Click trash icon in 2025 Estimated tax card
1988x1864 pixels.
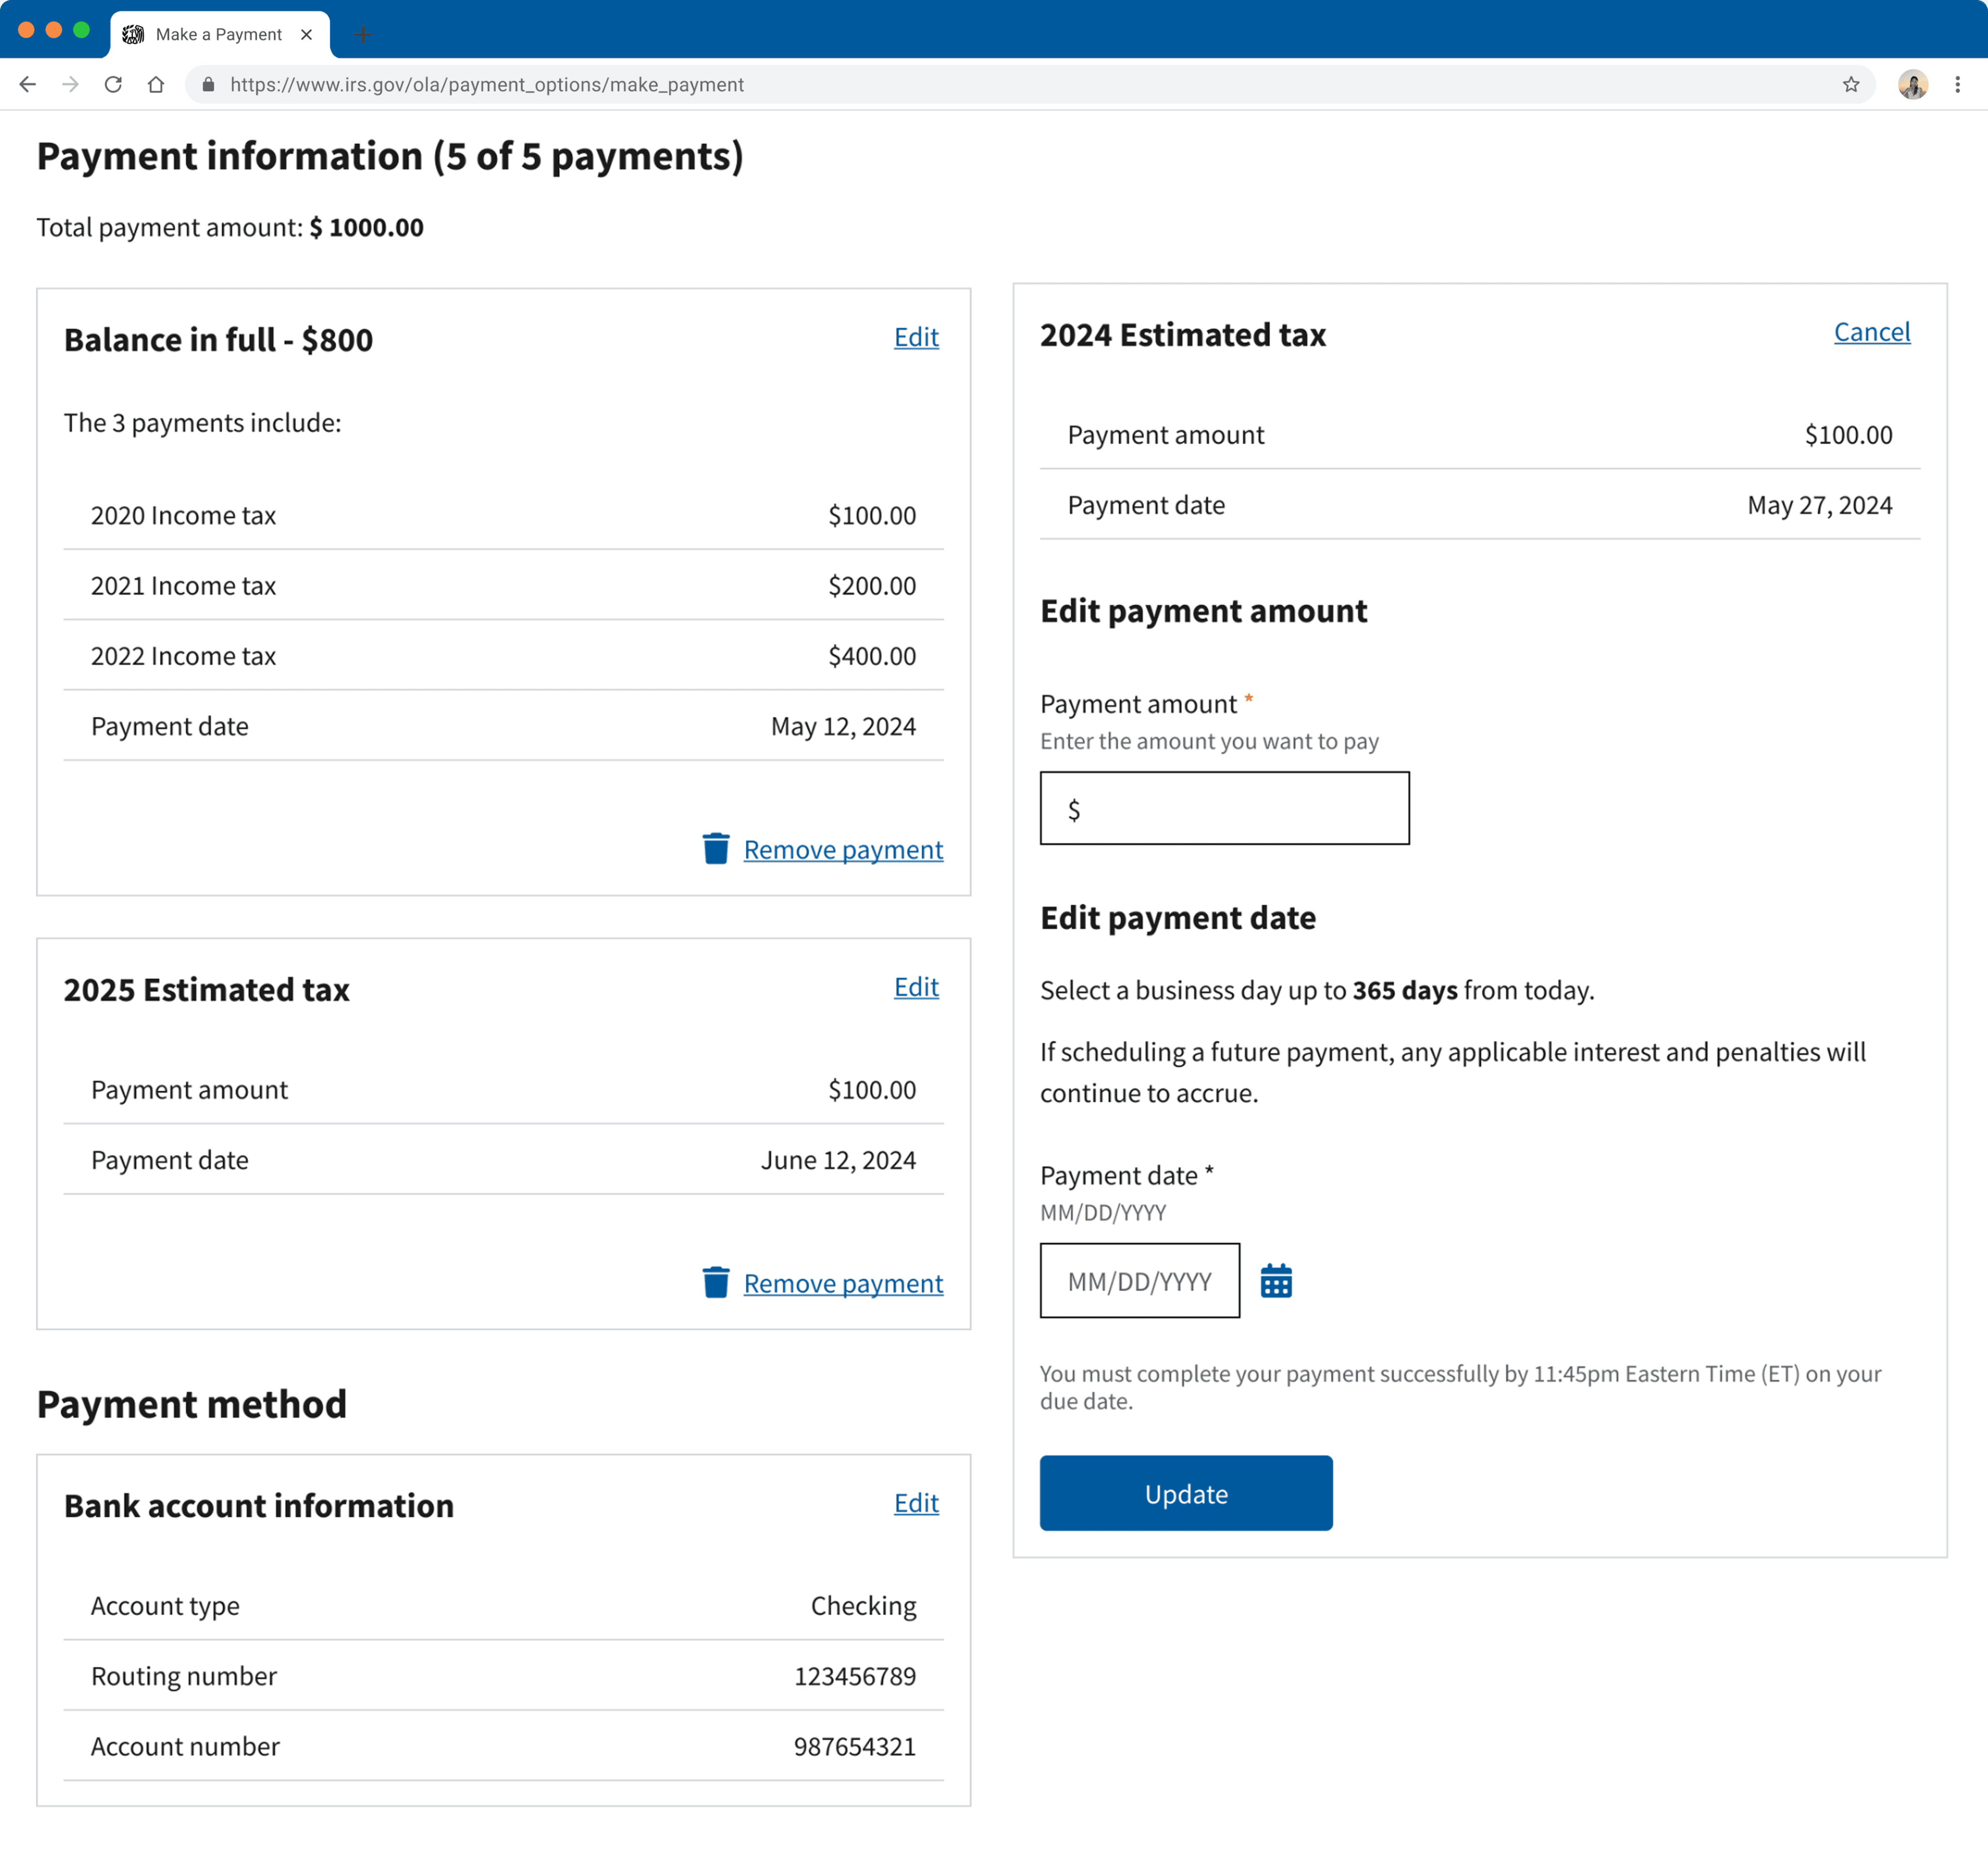point(716,1282)
